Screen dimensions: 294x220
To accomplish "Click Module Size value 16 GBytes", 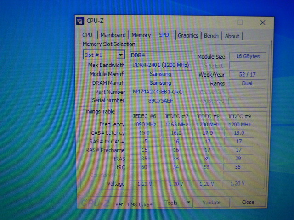I will pos(248,56).
